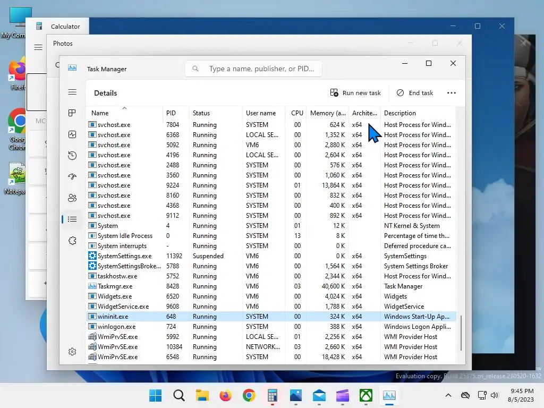Image resolution: width=544 pixels, height=408 pixels.
Task: Select the Widgets.exe row
Action: pos(271,296)
